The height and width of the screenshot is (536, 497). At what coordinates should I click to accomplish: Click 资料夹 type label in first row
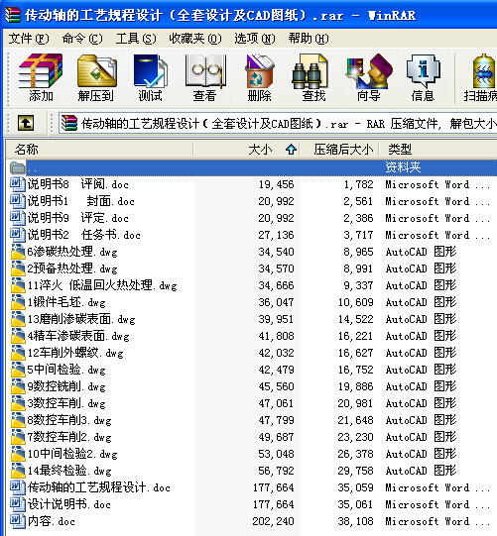403,167
